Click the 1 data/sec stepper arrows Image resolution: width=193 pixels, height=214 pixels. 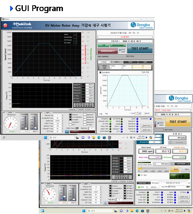click(x=147, y=187)
